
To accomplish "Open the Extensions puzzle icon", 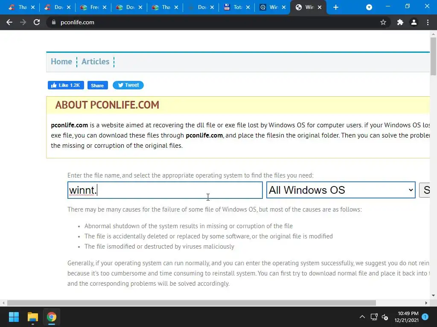I will (400, 22).
